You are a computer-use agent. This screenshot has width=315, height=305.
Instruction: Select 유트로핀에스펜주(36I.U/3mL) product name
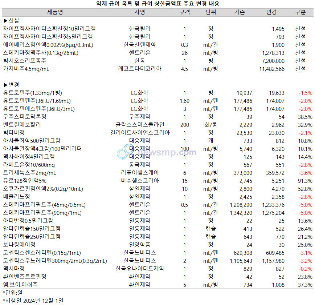[39, 109]
